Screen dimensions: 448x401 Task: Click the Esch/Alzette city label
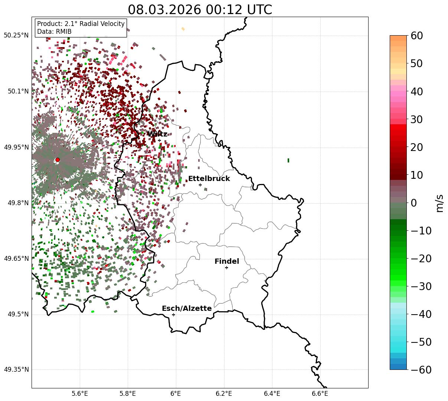point(187,309)
